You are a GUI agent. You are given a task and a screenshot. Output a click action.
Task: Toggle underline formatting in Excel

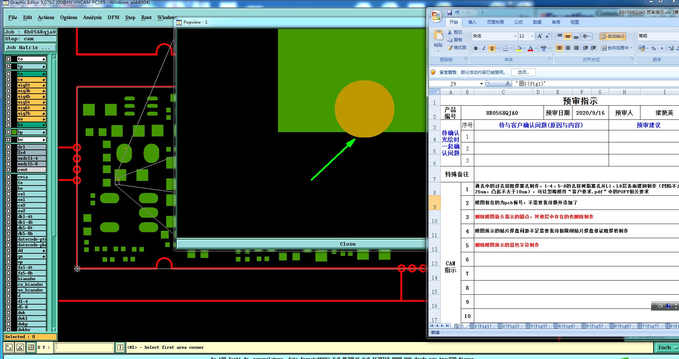[492, 48]
